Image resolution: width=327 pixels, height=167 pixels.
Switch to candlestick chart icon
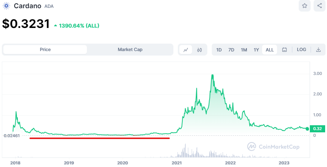(199, 50)
